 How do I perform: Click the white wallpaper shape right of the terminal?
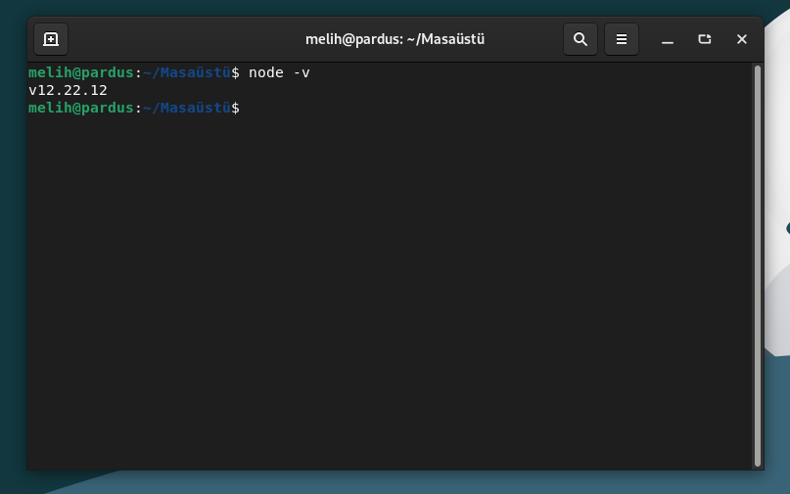(x=777, y=151)
